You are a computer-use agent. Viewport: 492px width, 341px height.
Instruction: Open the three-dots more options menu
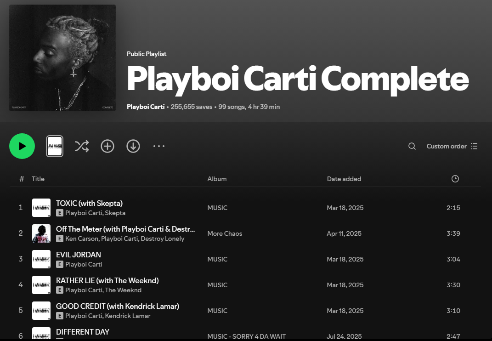pyautogui.click(x=159, y=146)
